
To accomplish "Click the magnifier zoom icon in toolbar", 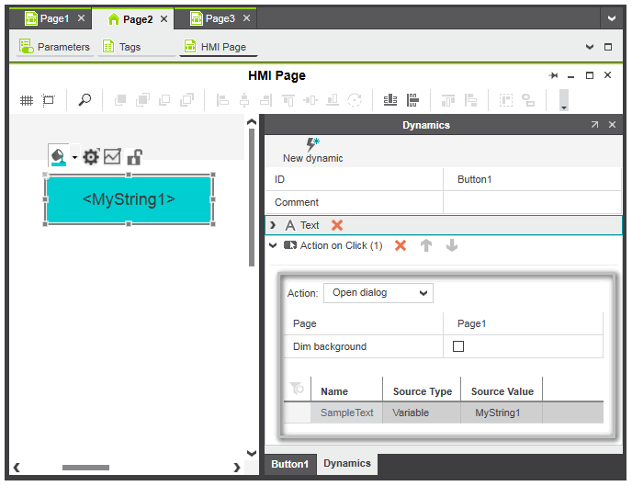I will point(85,100).
